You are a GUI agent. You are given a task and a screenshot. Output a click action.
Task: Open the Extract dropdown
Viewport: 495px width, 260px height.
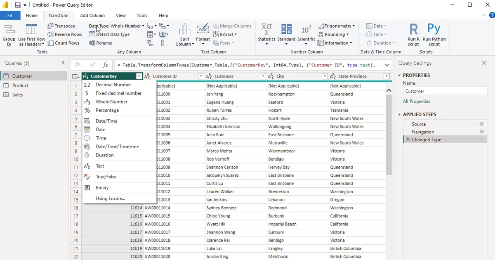pos(225,35)
